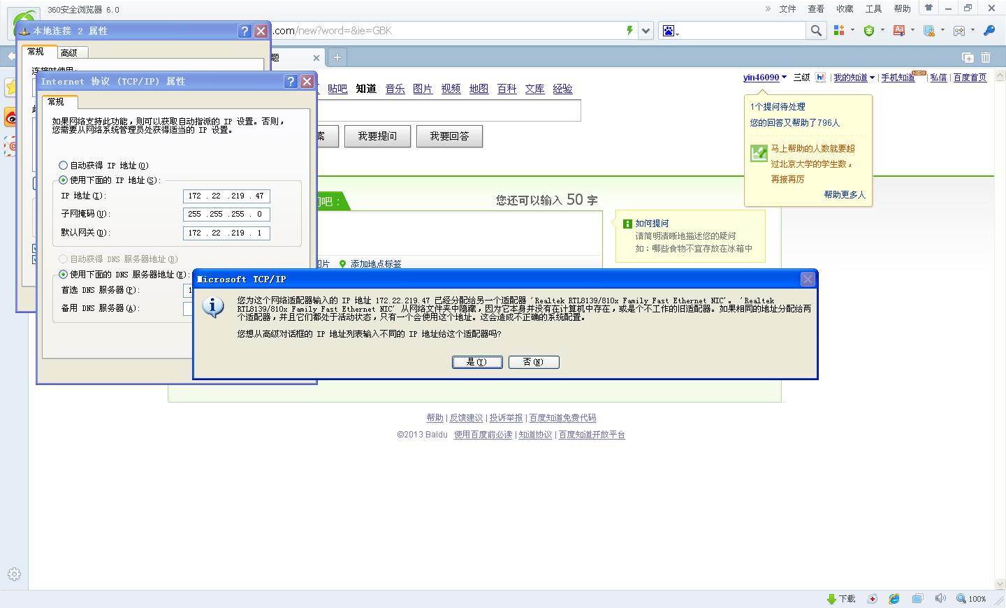Click the green shield online-banking icon
The image size is (1006, 608).
tap(869, 30)
